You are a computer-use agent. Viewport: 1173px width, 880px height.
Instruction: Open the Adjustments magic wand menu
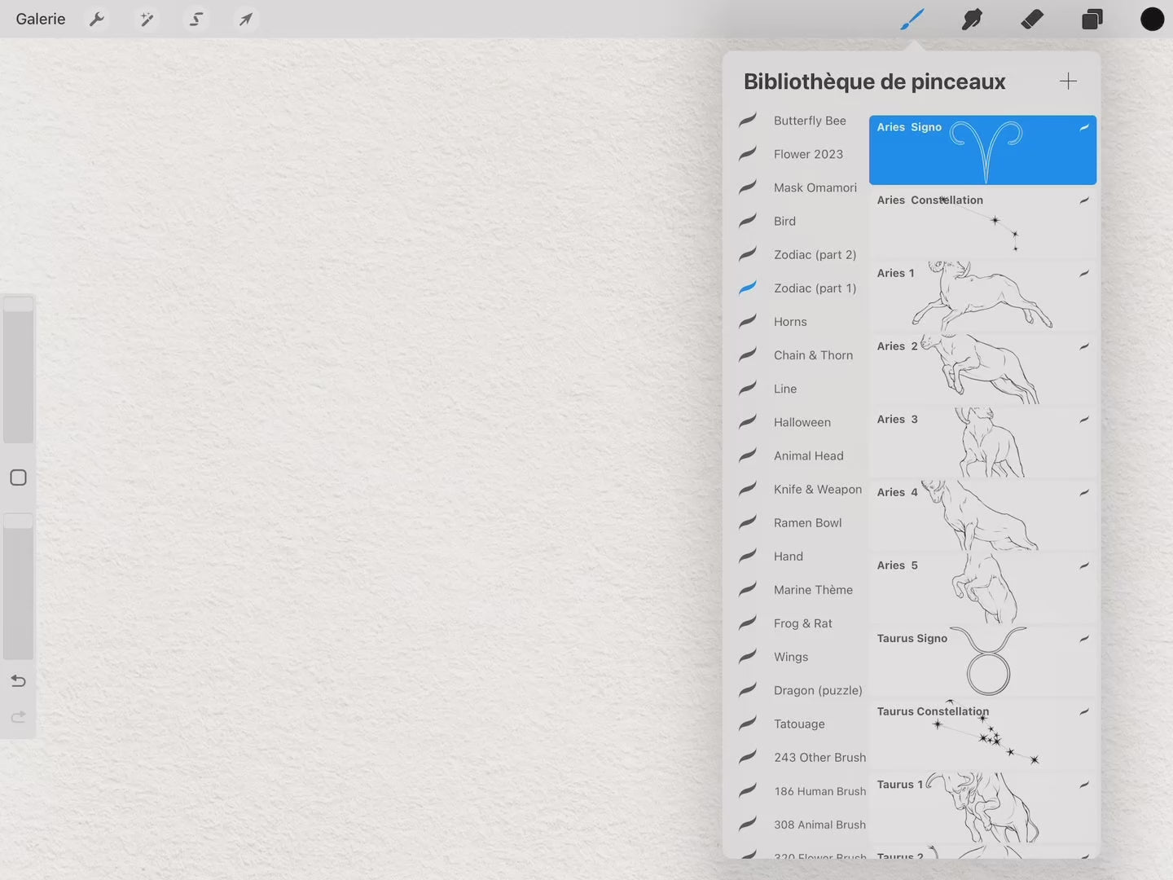pos(147,19)
